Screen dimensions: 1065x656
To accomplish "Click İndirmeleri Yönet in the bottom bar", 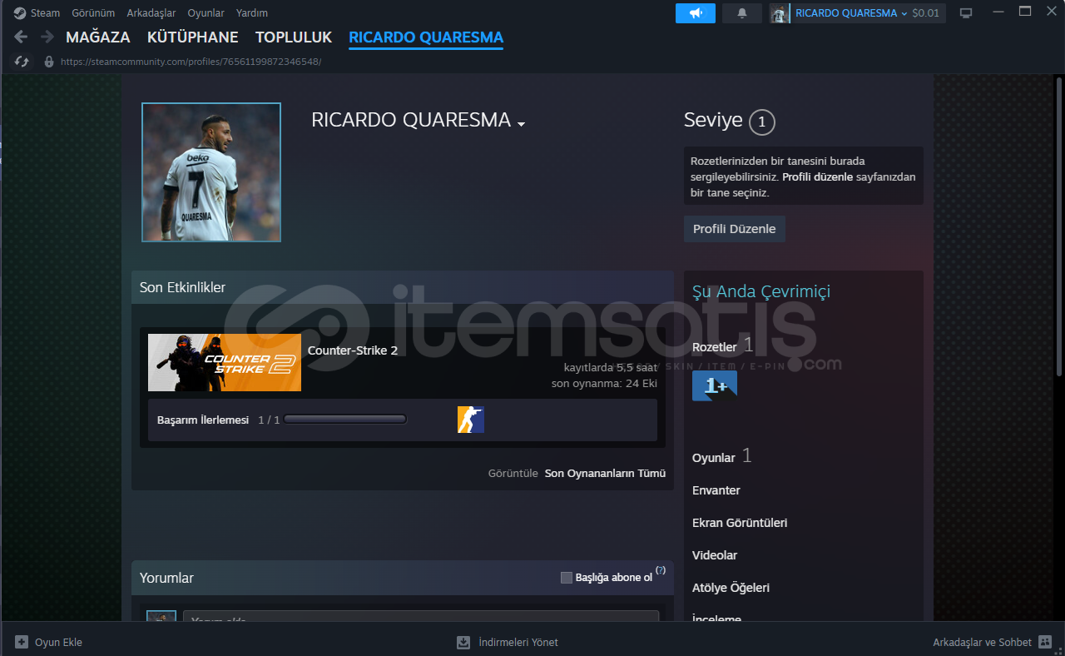I will click(518, 642).
